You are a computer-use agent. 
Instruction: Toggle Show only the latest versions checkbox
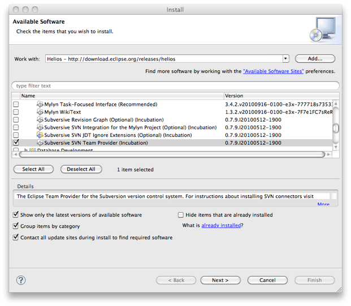(x=15, y=214)
